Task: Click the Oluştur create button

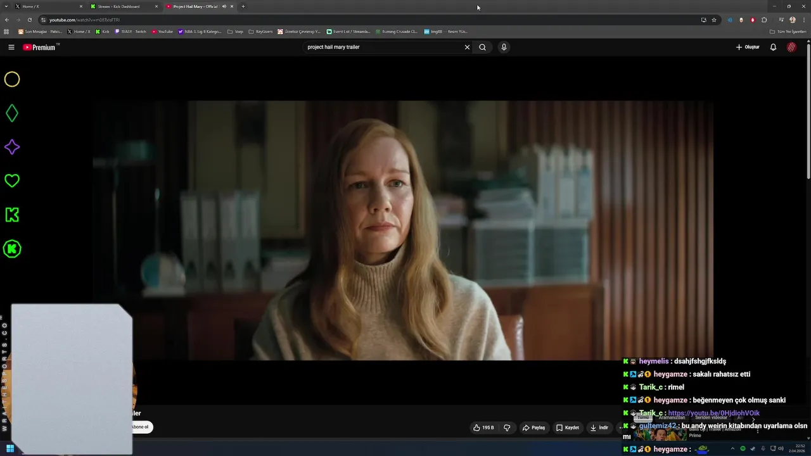Action: [x=748, y=47]
